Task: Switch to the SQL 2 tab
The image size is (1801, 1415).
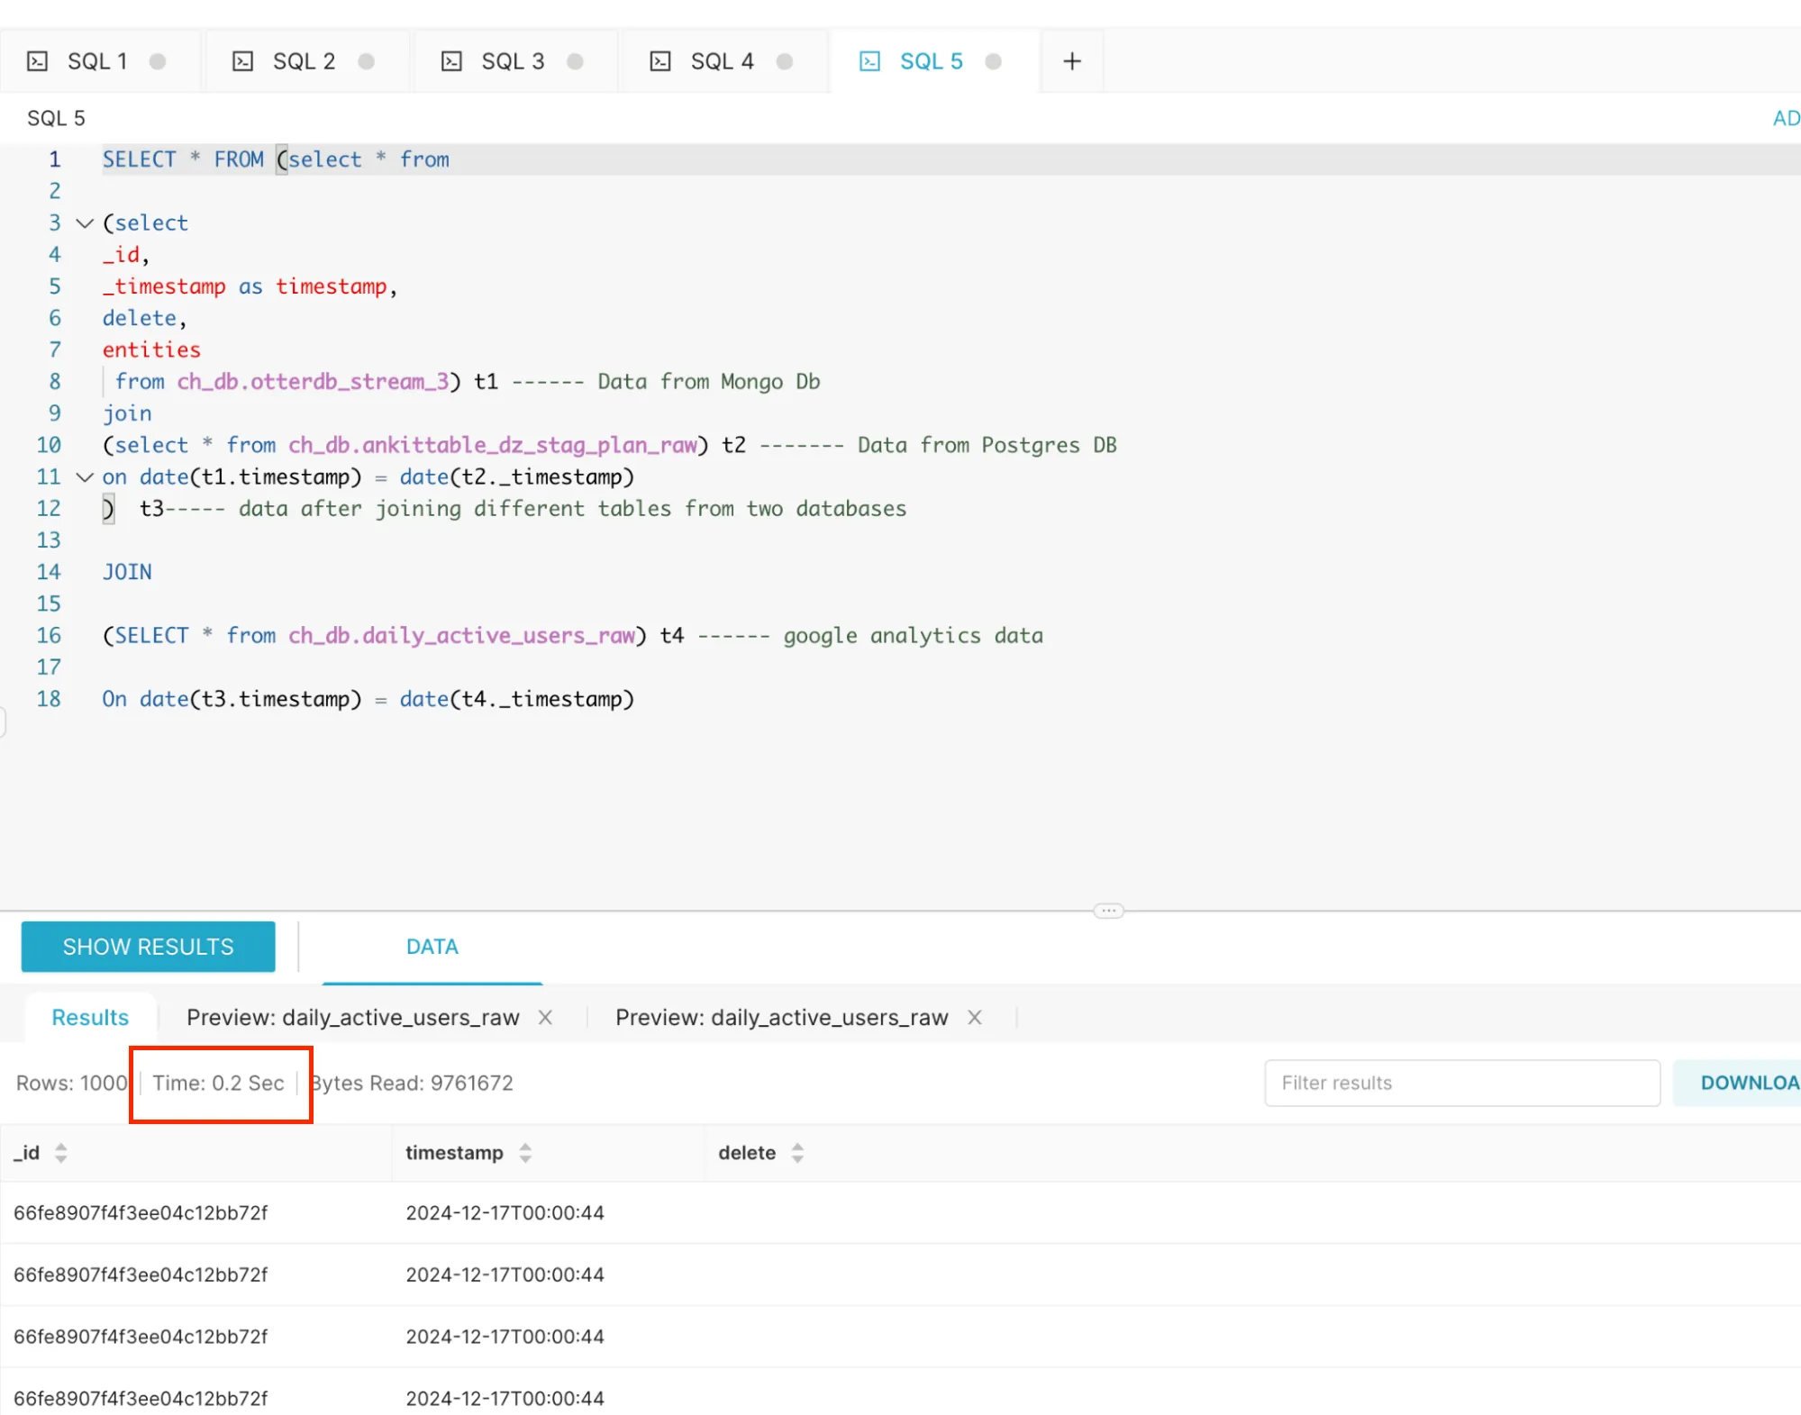Action: [304, 61]
